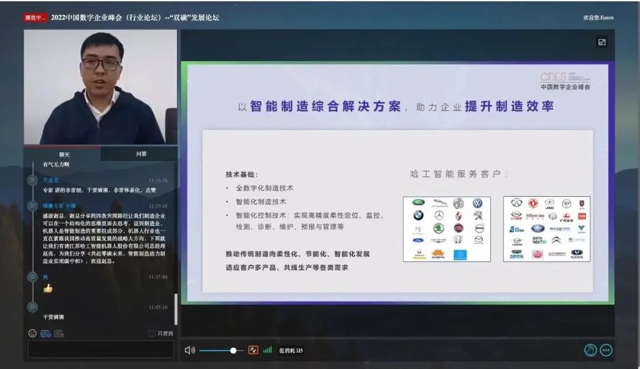Toggle fullscreen with the expand icon
The image size is (640, 369).
pyautogui.click(x=602, y=42)
